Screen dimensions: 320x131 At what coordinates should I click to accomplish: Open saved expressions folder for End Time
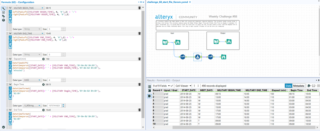coord(10,120)
